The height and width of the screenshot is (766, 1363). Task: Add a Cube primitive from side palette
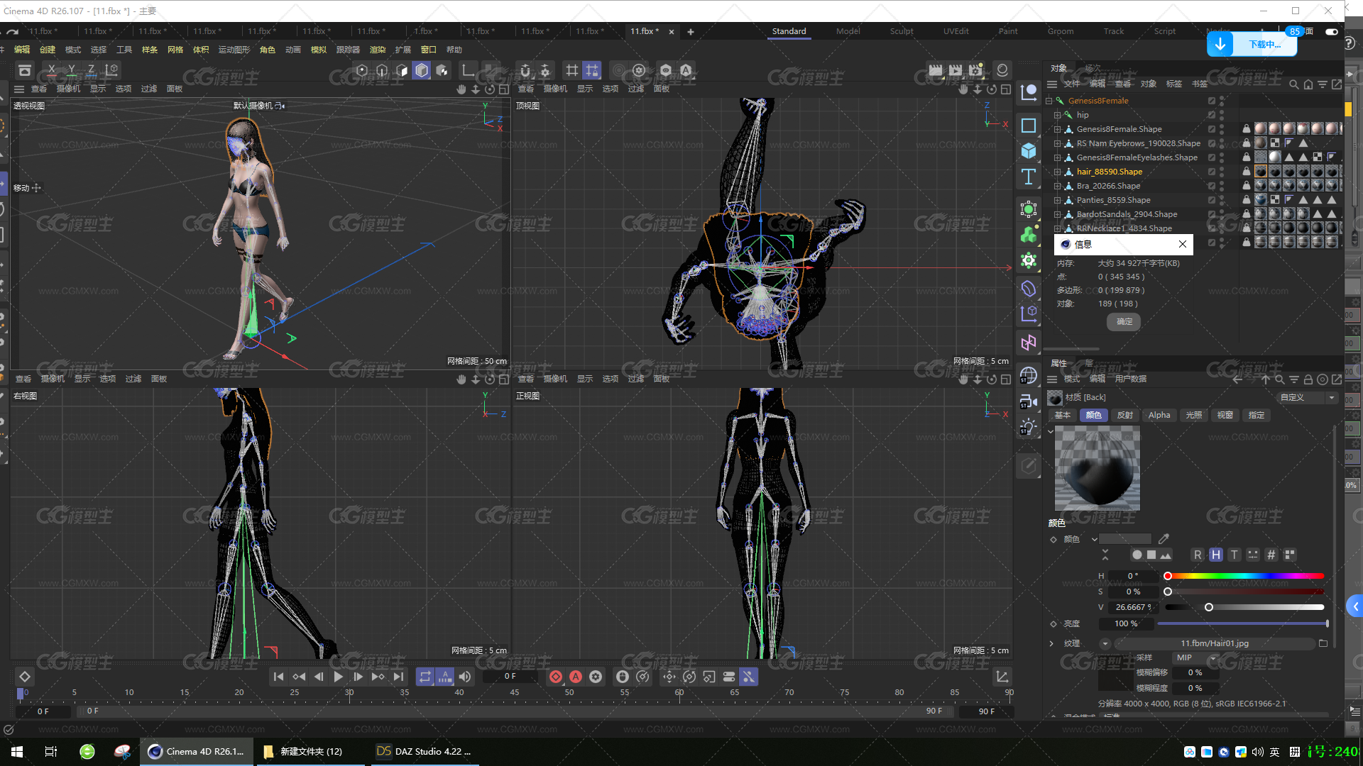[1029, 151]
